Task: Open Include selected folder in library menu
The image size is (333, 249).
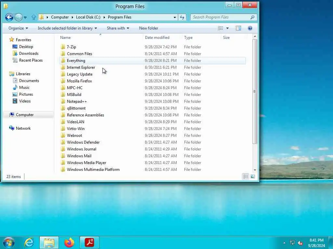Action: [67, 28]
